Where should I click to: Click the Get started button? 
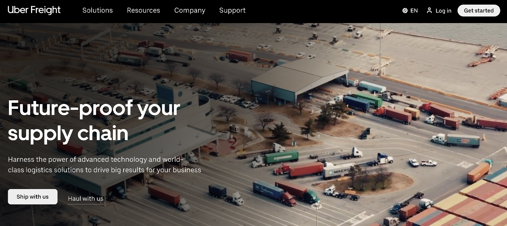[479, 11]
